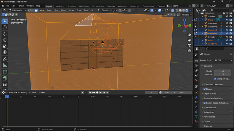Switch to the Shading workspace tab
Screen dimensions: 234x131
[x=111, y=6]
